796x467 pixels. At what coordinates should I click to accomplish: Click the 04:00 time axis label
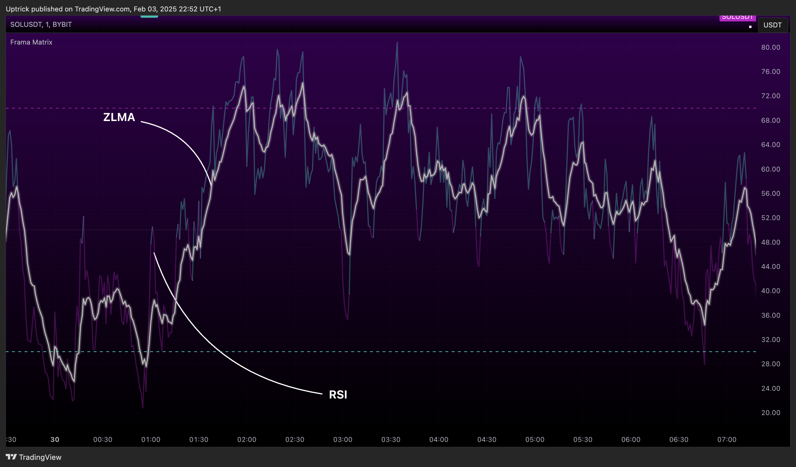(x=439, y=440)
